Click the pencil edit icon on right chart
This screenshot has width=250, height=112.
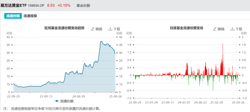215,29
